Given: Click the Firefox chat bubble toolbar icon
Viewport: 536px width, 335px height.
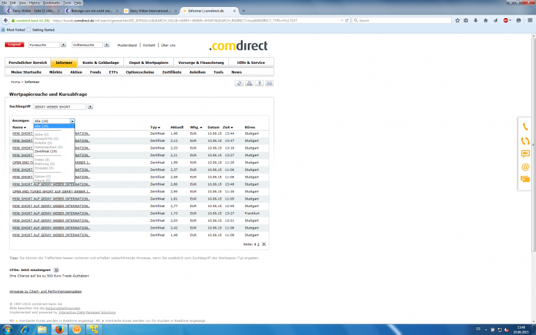Looking at the screenshot, I should (x=519, y=20).
